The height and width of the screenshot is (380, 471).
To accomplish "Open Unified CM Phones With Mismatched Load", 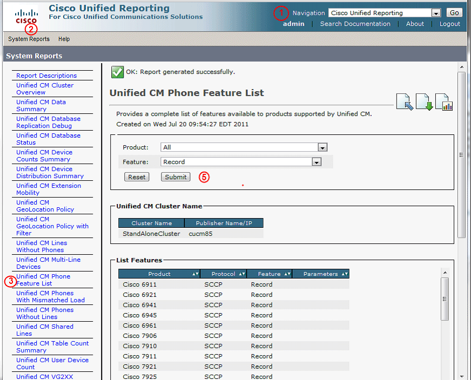I will tap(50, 296).
